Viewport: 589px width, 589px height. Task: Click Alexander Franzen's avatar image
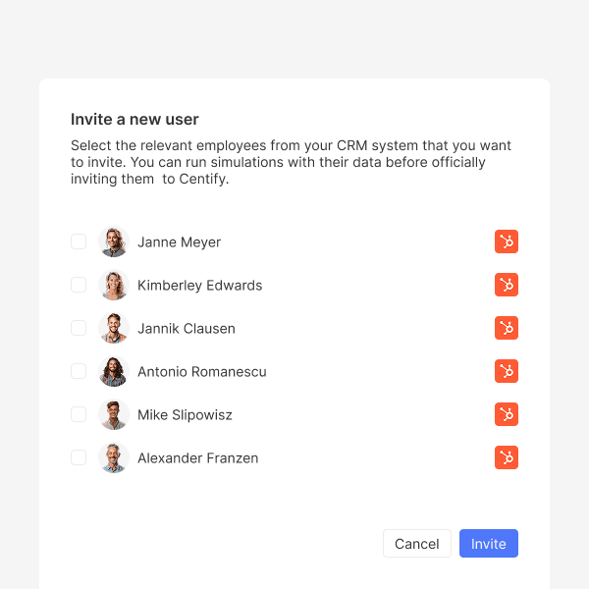pos(114,457)
